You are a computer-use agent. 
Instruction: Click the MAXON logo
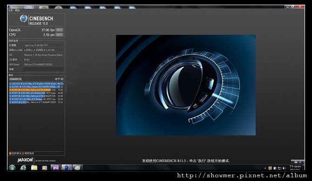25,160
